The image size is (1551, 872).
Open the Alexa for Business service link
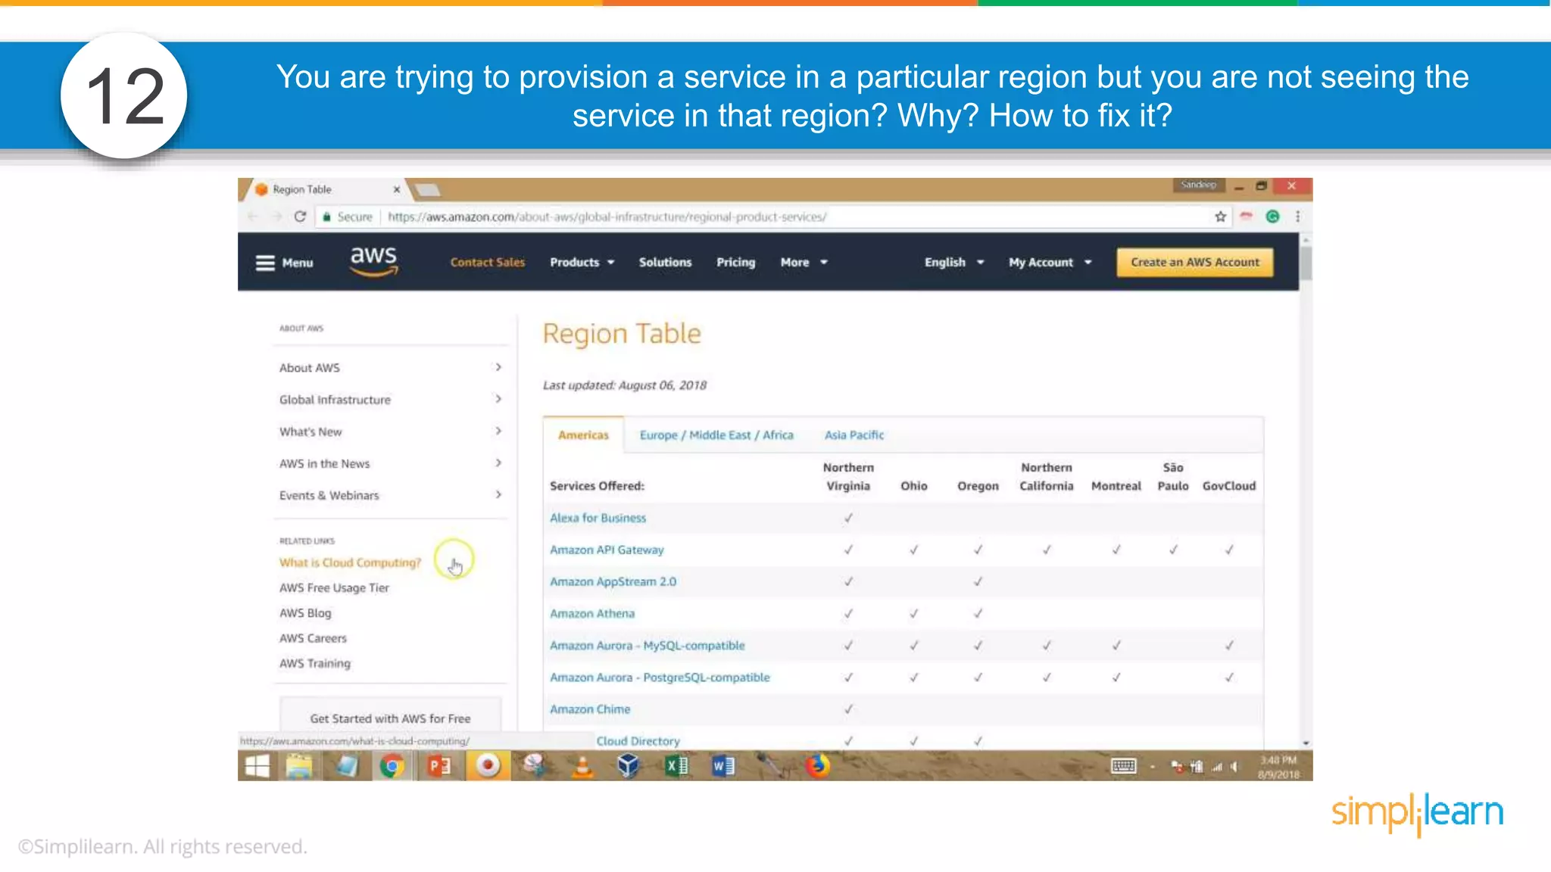598,518
